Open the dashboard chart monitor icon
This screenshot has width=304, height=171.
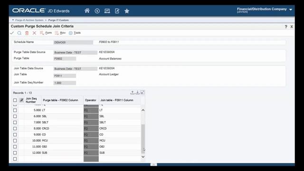[107, 11]
